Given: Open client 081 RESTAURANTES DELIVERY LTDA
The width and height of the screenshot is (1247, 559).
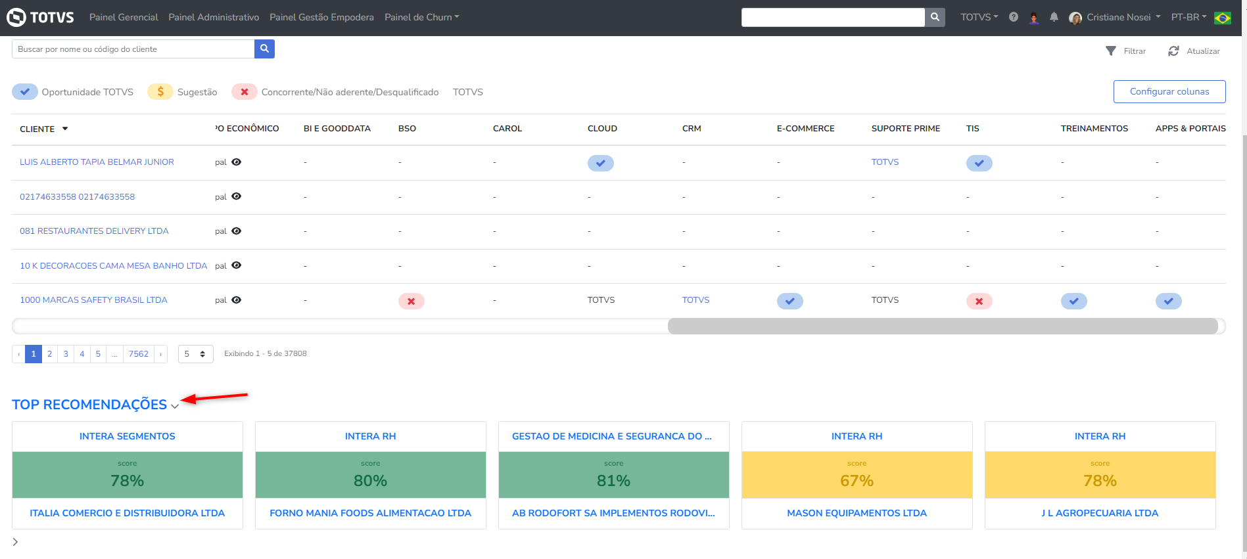Looking at the screenshot, I should (x=94, y=231).
